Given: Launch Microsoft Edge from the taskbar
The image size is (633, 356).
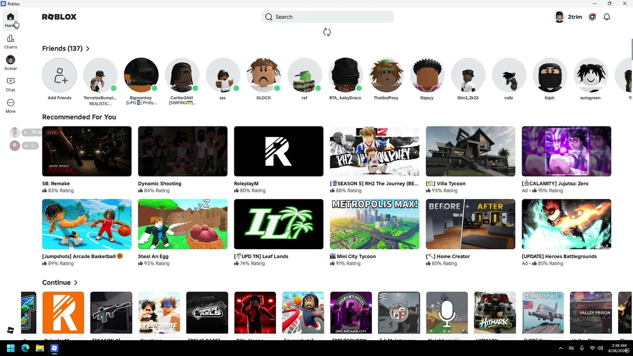Looking at the screenshot, I should (25, 348).
